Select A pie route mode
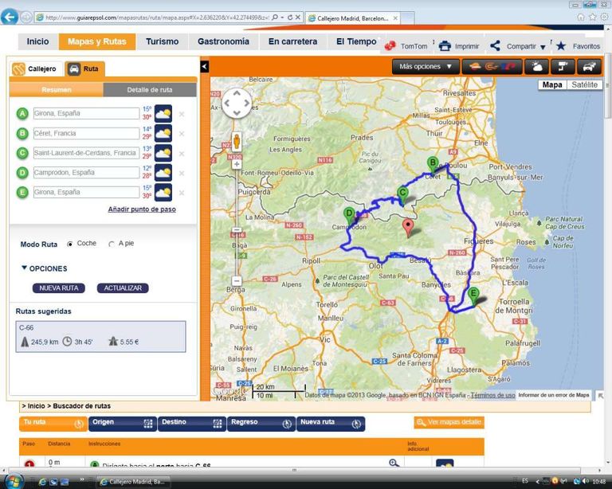 [x=111, y=244]
